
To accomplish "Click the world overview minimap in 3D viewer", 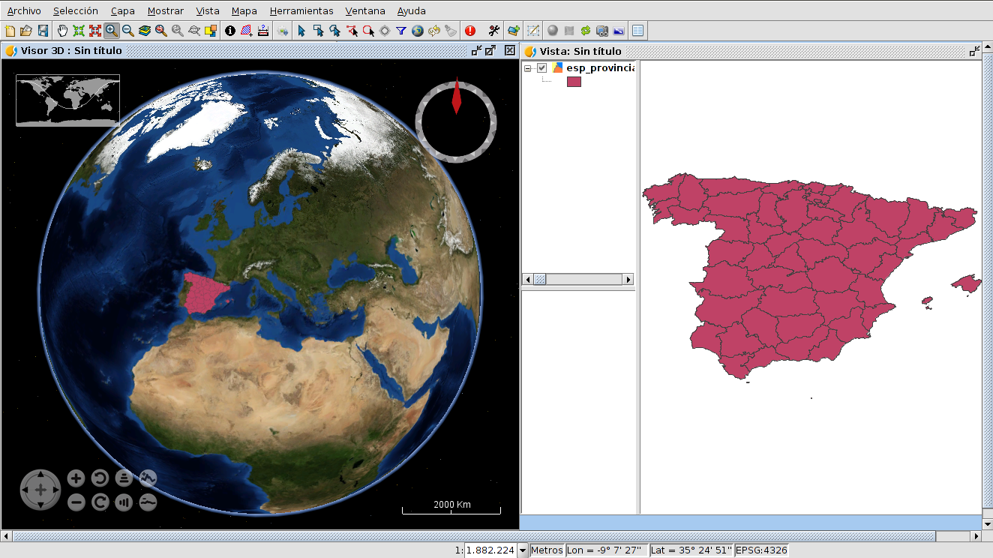I will pos(67,100).
